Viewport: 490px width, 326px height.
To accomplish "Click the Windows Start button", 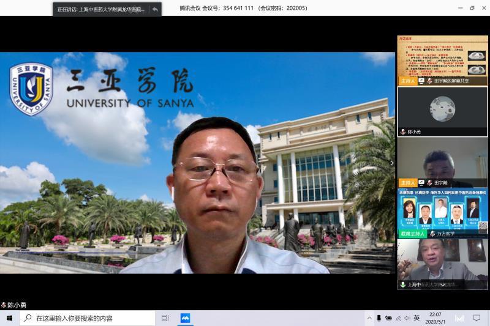I will (9, 318).
